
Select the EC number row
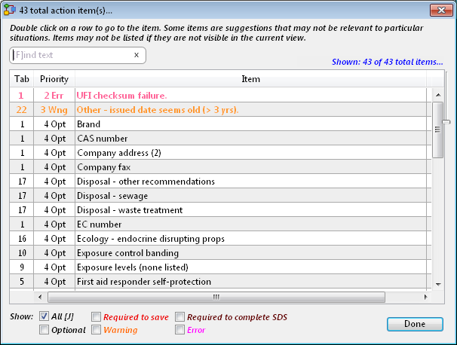click(220, 224)
